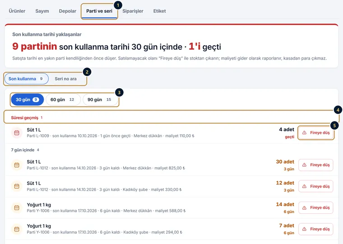
Task: Click the '12 adet' quantity
Action: tap(285, 183)
